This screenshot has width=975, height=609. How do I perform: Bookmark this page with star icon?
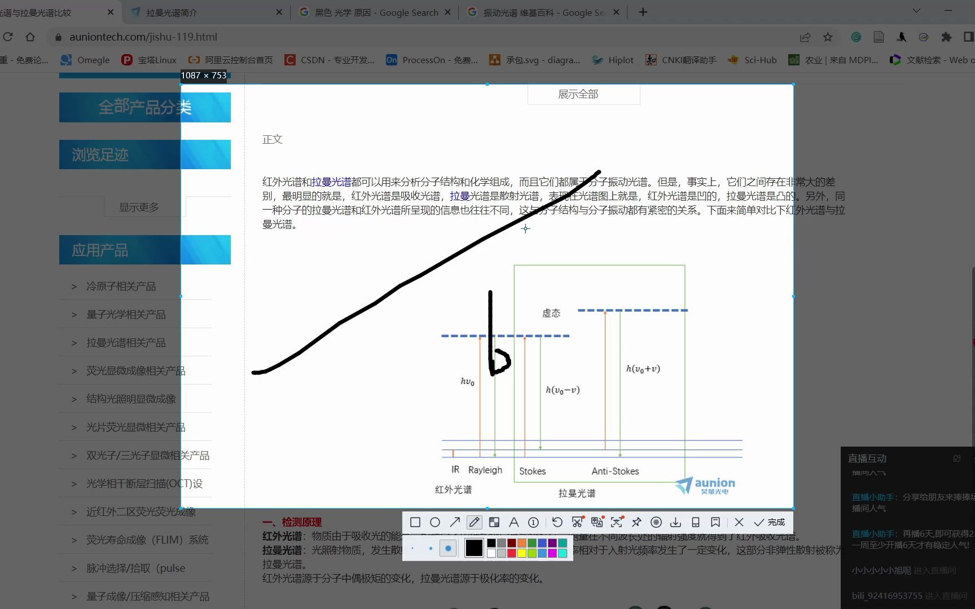click(x=828, y=37)
